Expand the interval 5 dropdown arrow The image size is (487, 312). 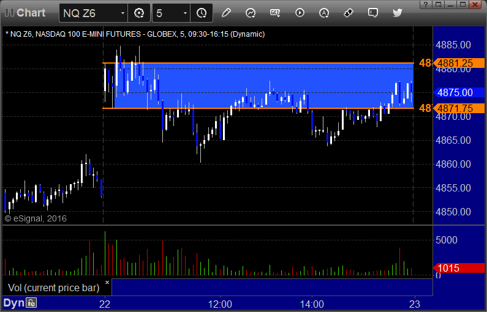(185, 13)
